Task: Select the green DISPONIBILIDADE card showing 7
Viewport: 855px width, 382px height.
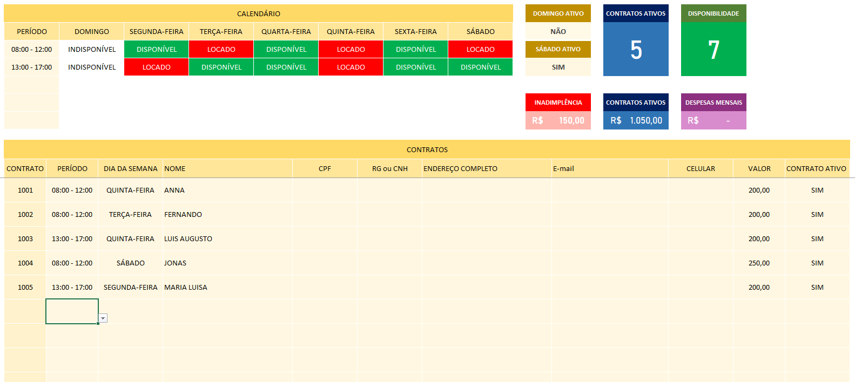Action: [713, 50]
